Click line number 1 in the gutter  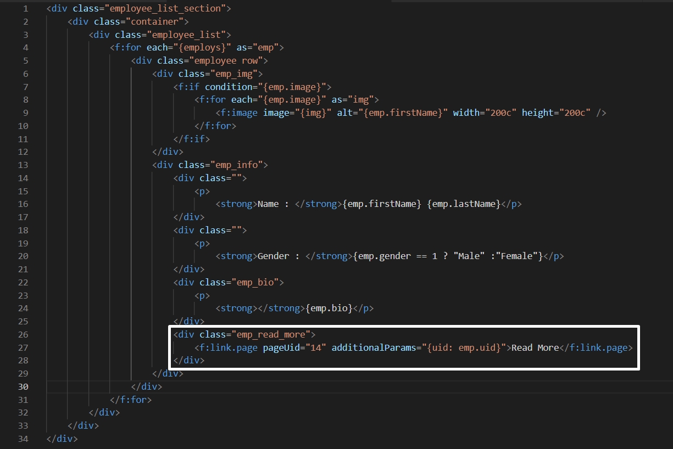[25, 9]
